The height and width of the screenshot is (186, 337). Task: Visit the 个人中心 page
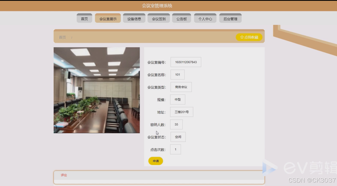tap(205, 18)
